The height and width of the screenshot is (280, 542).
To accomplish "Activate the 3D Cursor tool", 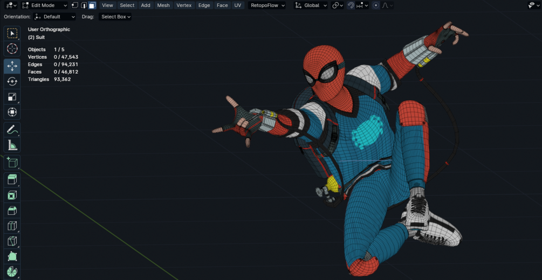I will [12, 49].
